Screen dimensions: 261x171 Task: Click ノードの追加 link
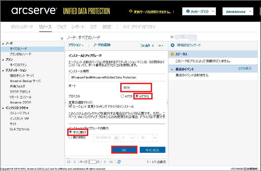pos(102,45)
